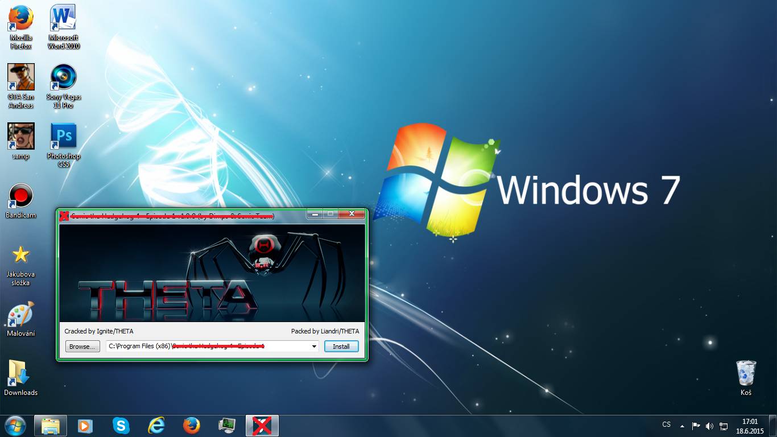777x437 pixels.
Task: Select the Sony Vegas 11 Pro icon
Action: (63, 86)
